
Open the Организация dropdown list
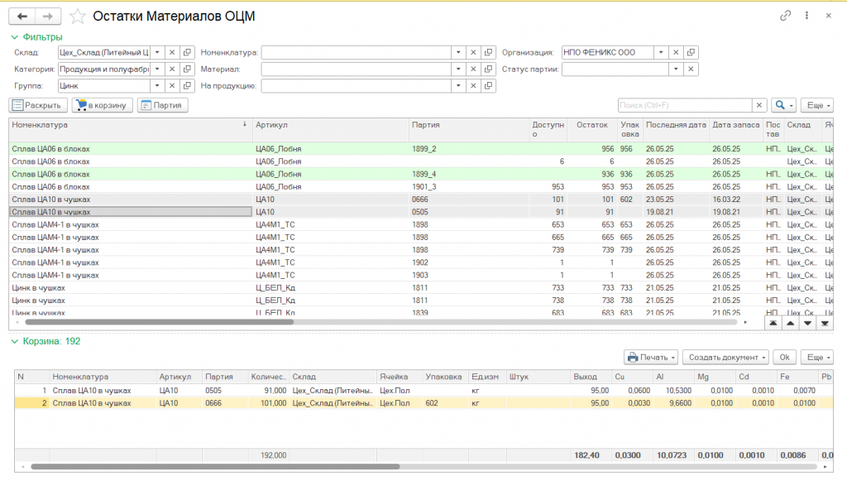[x=661, y=52]
